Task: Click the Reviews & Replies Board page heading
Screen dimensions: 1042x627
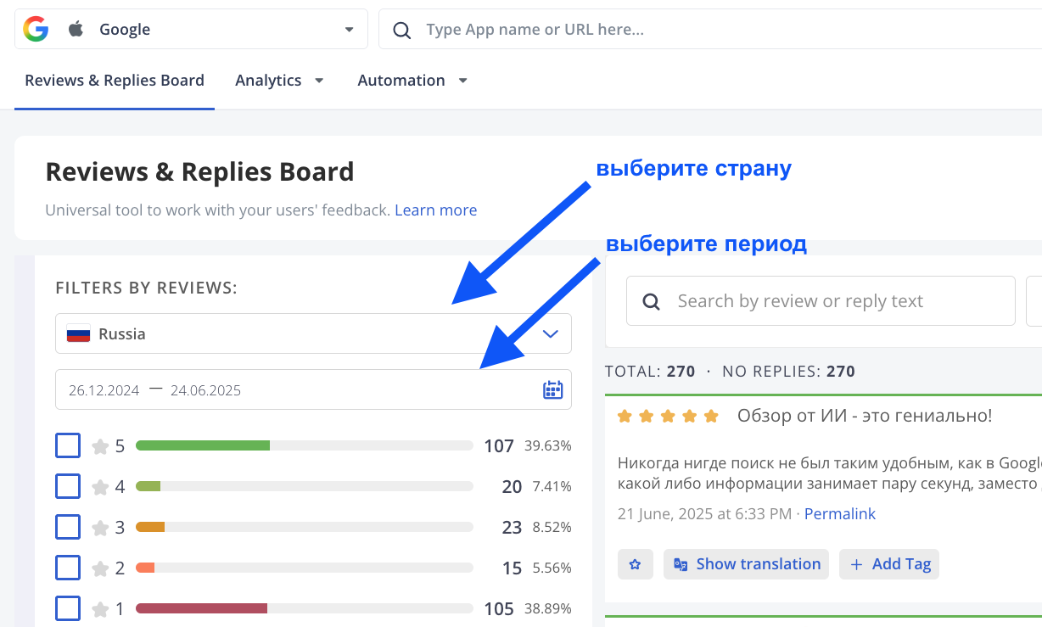Action: tap(199, 172)
